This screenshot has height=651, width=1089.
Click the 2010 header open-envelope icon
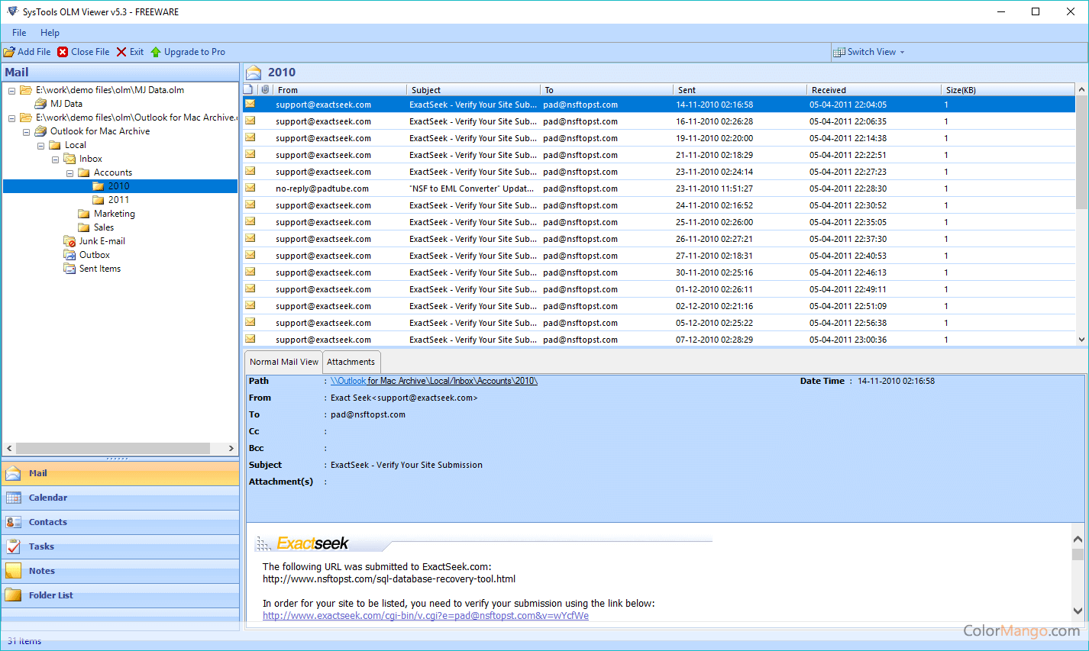click(254, 73)
